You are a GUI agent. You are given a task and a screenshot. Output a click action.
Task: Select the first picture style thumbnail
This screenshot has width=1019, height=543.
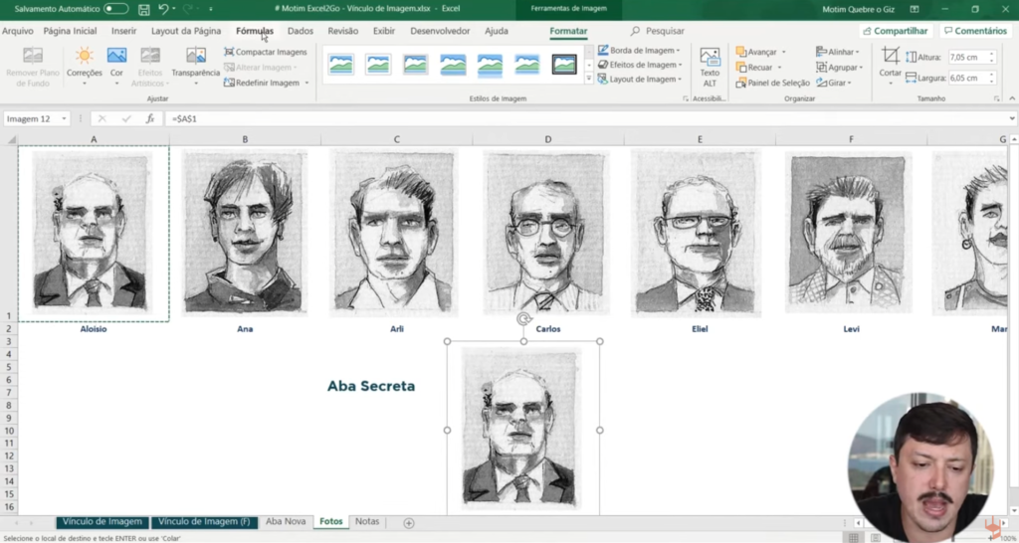pos(341,65)
